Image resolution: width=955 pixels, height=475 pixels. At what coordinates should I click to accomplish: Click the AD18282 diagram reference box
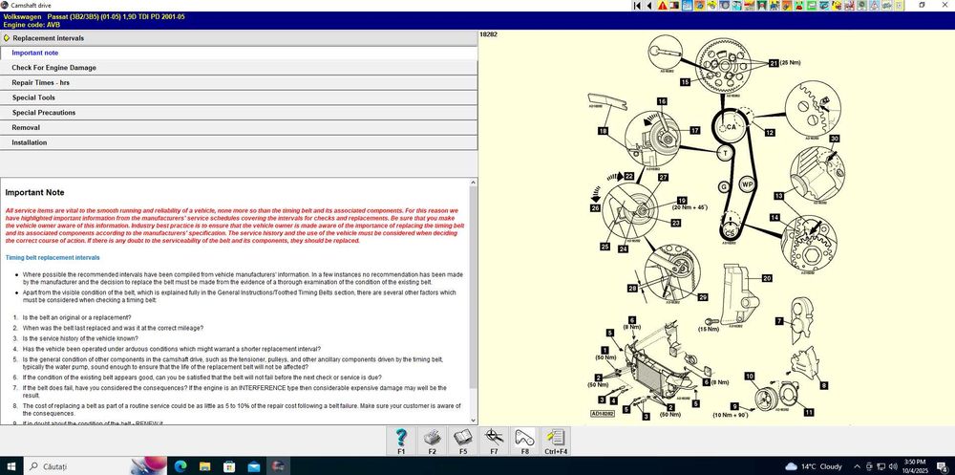(603, 414)
